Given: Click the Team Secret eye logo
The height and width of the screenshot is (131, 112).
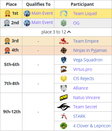Looking at the screenshot, I should coord(64,107).
